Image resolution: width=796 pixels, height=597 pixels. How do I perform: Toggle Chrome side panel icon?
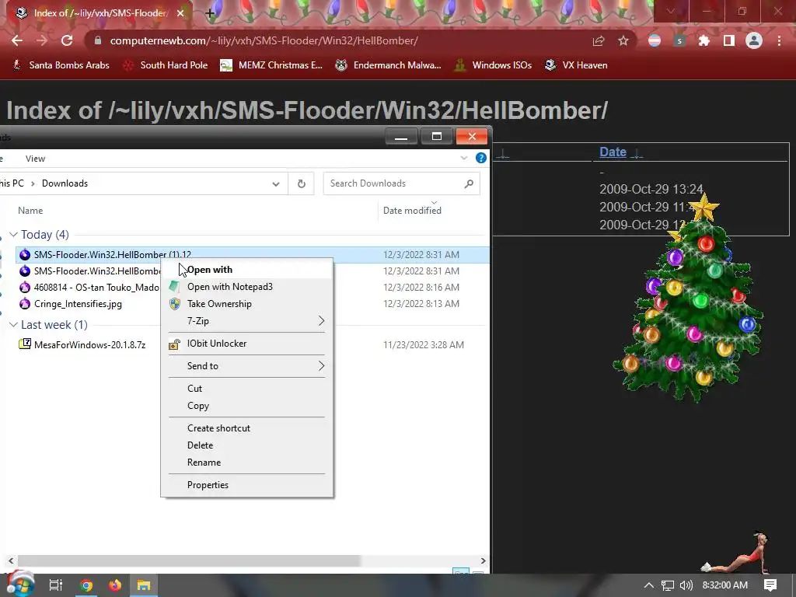coord(729,40)
